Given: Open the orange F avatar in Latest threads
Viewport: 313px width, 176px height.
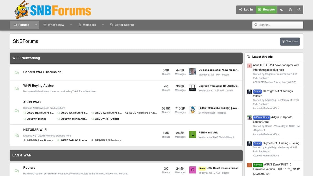Looking at the screenshot, I should (x=249, y=165).
